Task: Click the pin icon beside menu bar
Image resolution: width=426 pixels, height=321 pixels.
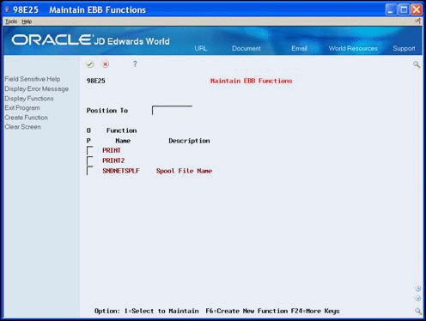Action: 418,21
